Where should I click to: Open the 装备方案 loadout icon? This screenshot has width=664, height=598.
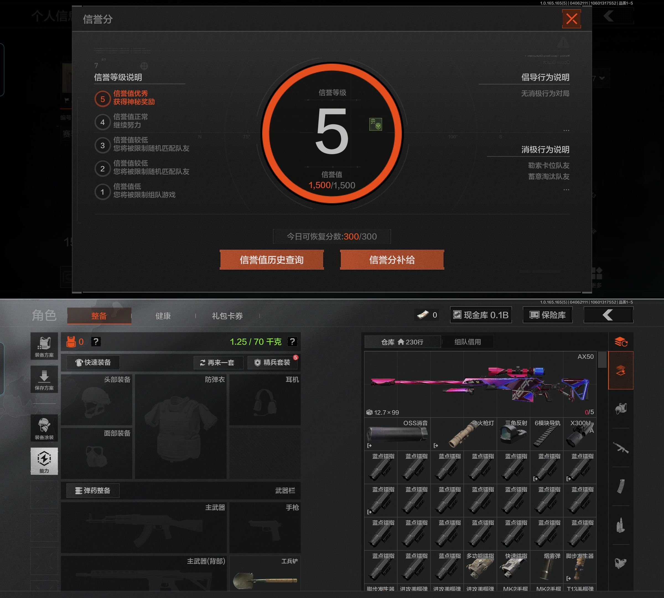(x=44, y=346)
